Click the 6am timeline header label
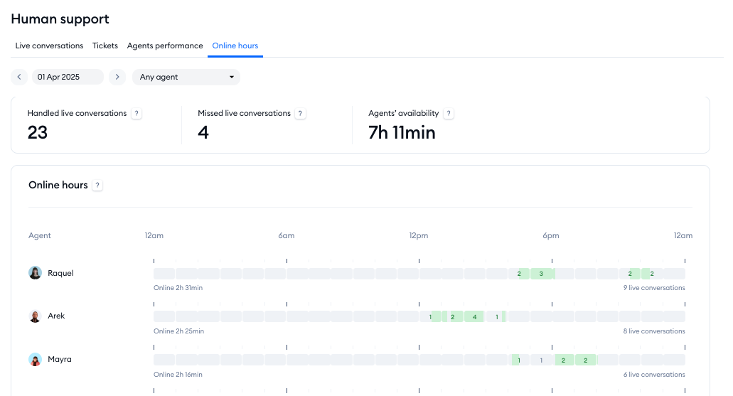 click(286, 235)
